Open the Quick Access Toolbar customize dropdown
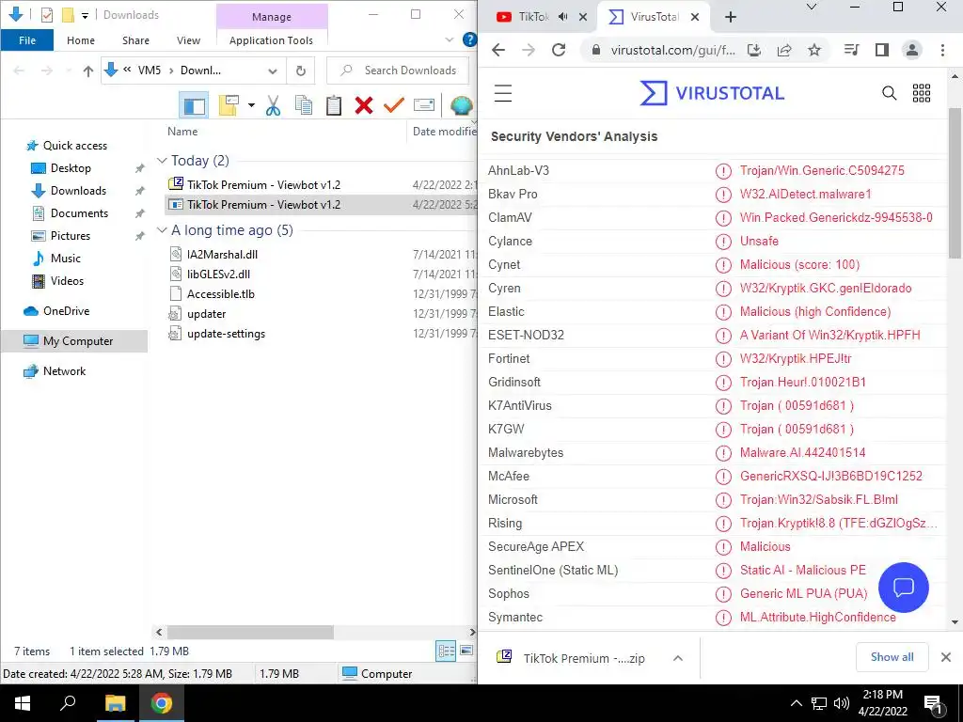This screenshot has width=963, height=722. 85,15
